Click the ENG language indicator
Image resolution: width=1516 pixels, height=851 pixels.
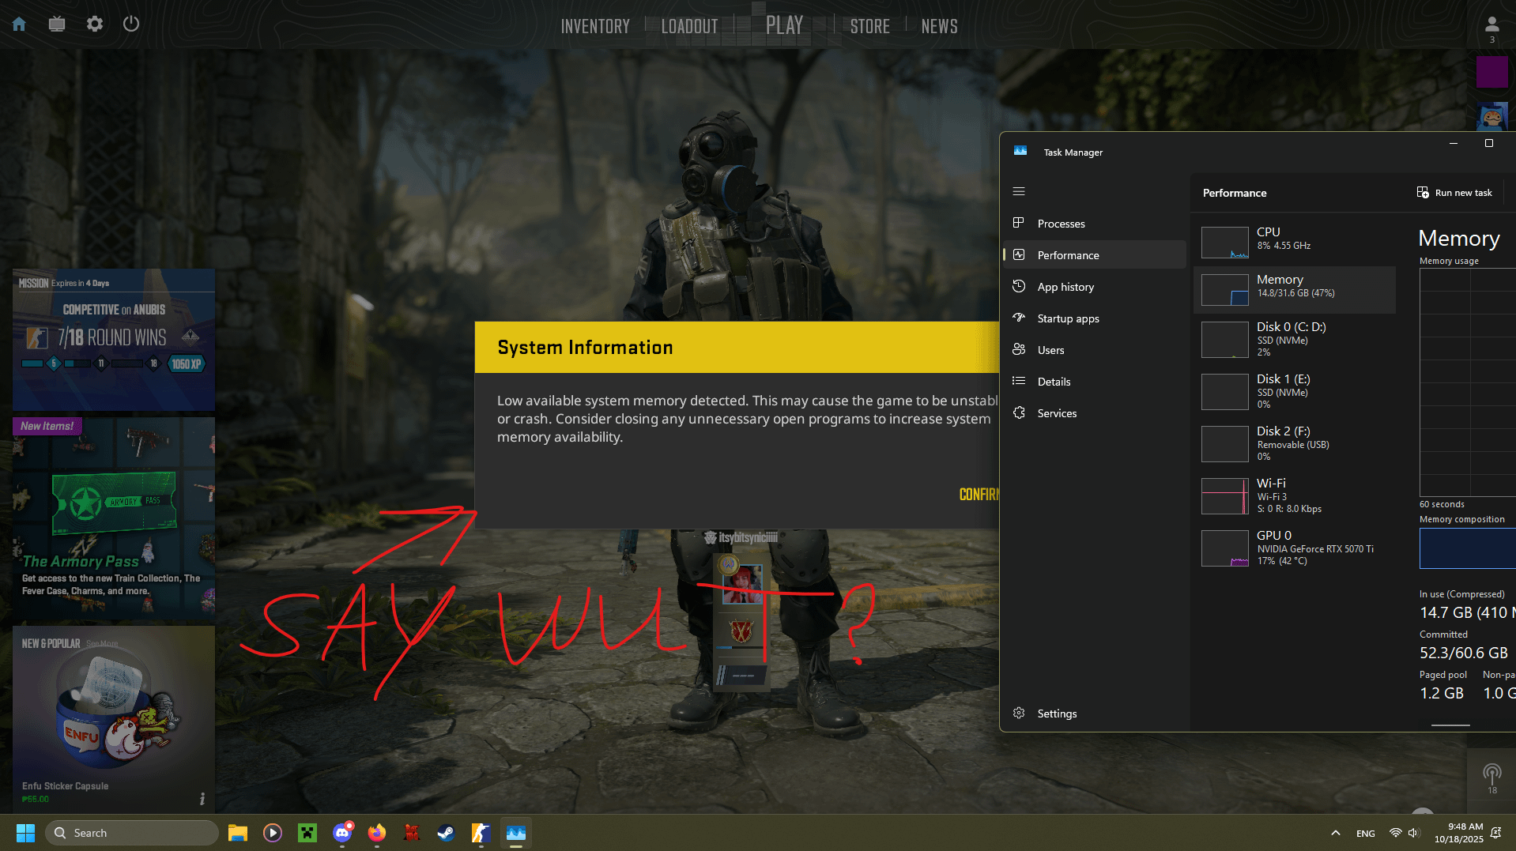pyautogui.click(x=1365, y=834)
